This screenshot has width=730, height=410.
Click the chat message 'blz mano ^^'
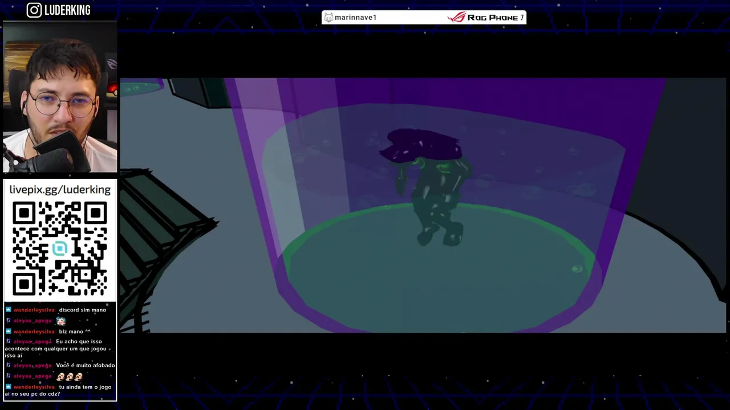point(75,331)
